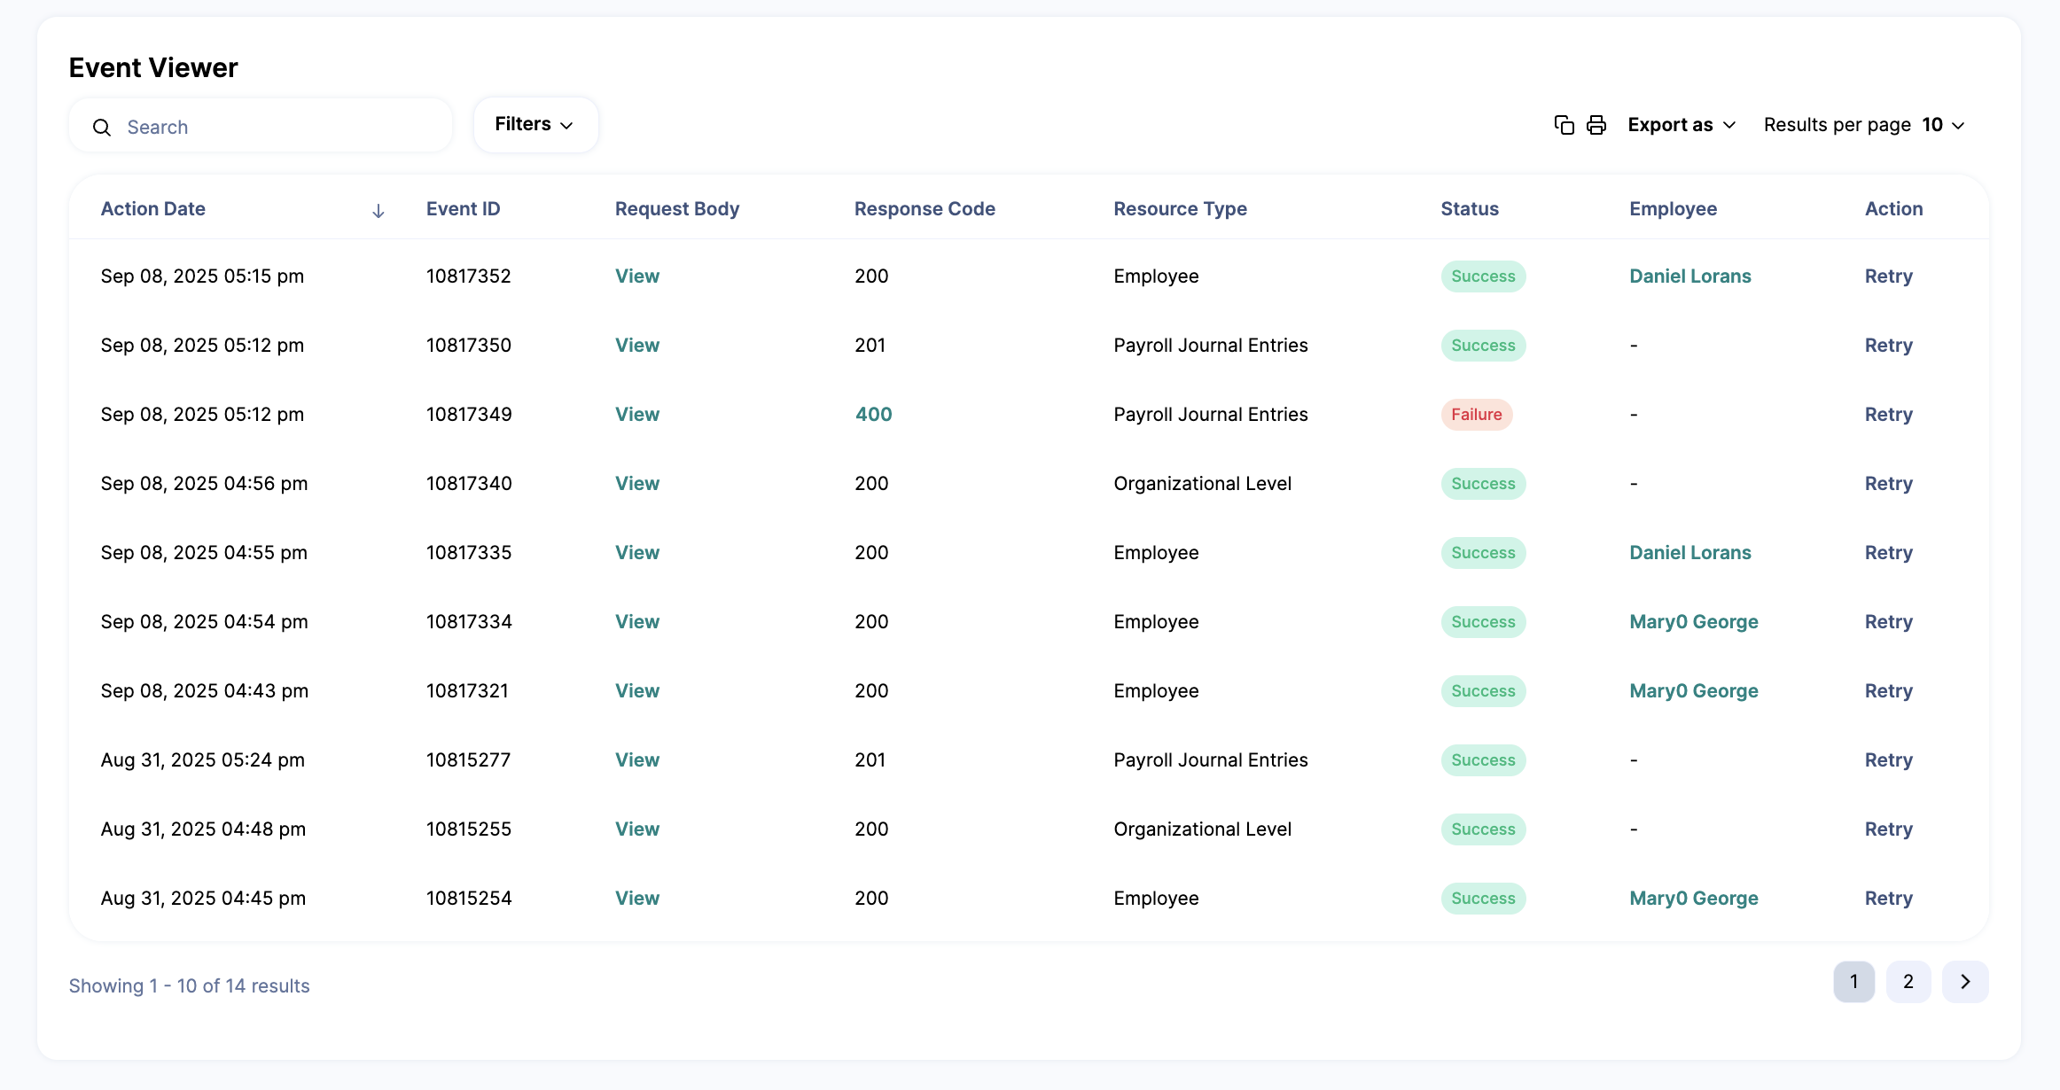This screenshot has height=1090, width=2060.
Task: Click the copy icon beside Export as
Action: [x=1565, y=125]
